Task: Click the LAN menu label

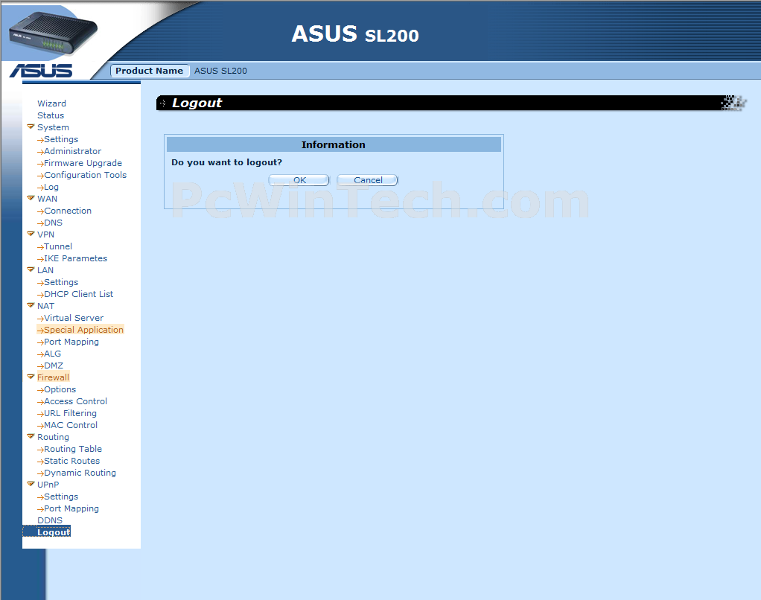Action: tap(45, 270)
